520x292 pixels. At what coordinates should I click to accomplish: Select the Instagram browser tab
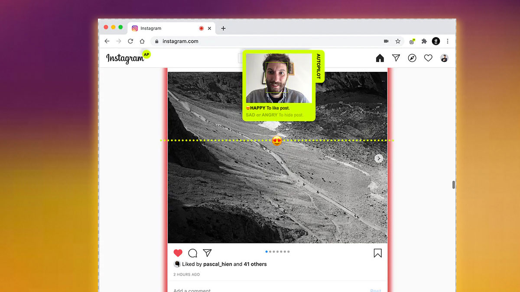165,28
